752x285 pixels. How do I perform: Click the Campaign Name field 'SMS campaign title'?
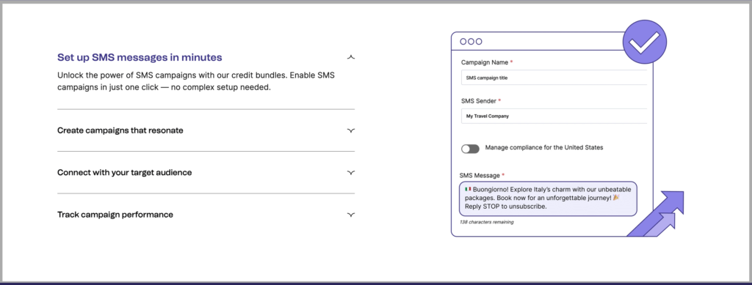554,78
